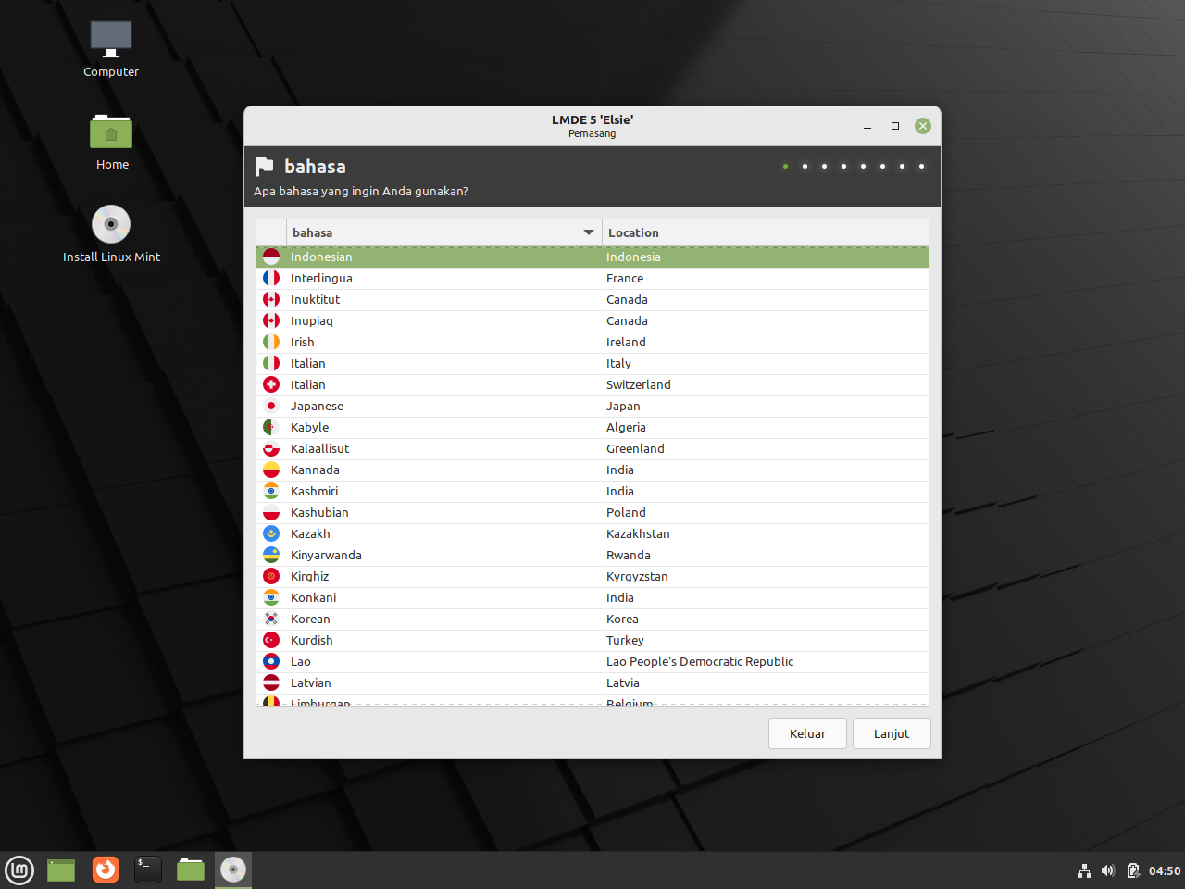Select Kashmiri language
Screen dimensions: 1185x889
click(592, 491)
